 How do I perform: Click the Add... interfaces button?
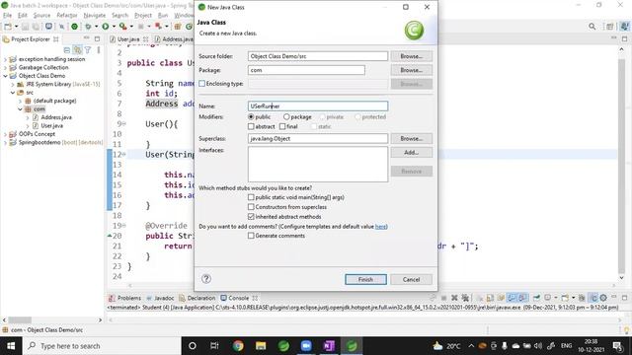[411, 153]
